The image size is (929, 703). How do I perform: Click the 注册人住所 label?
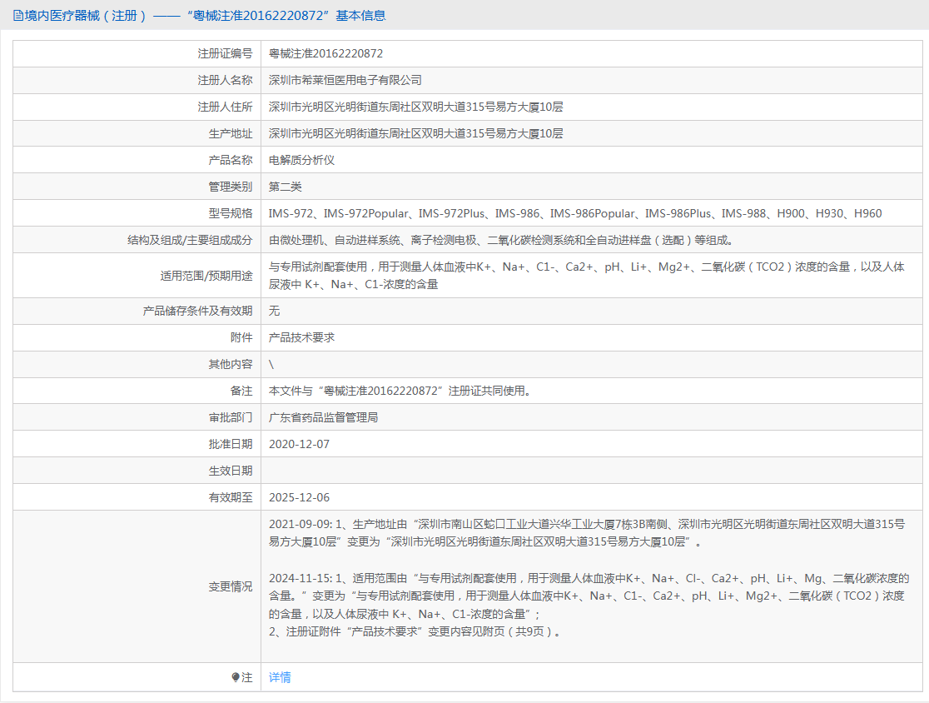[225, 107]
